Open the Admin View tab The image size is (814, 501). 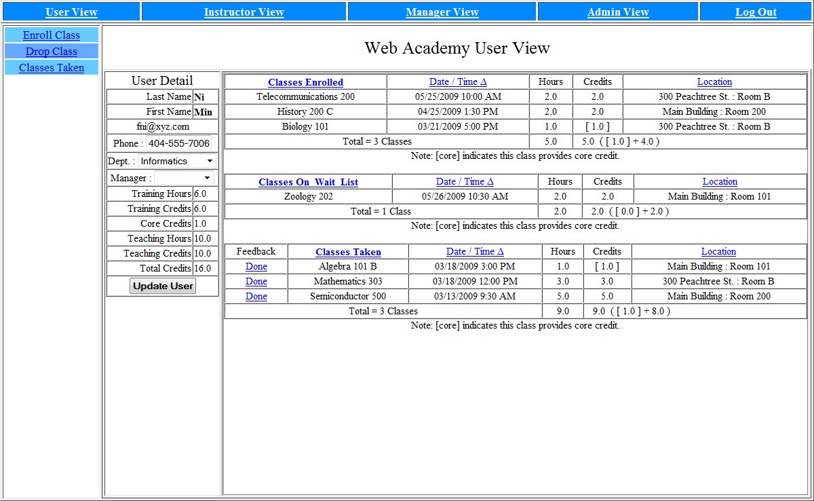click(x=617, y=12)
